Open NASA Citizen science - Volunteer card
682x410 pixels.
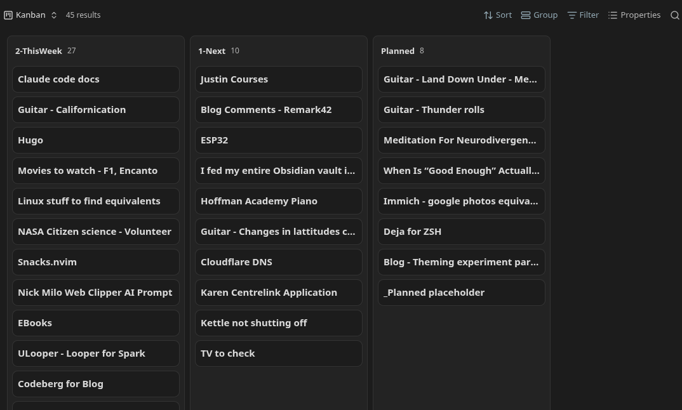(96, 231)
